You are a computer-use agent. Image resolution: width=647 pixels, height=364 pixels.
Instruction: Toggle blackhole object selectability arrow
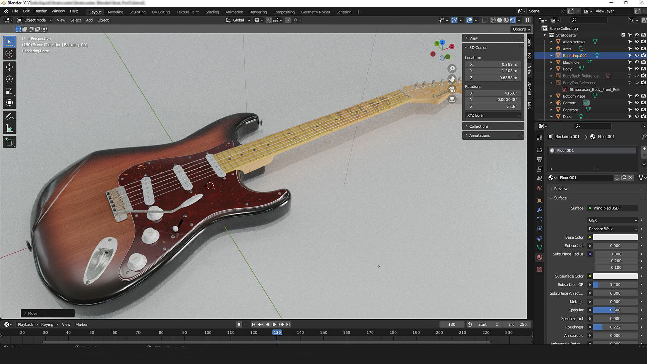(630, 62)
